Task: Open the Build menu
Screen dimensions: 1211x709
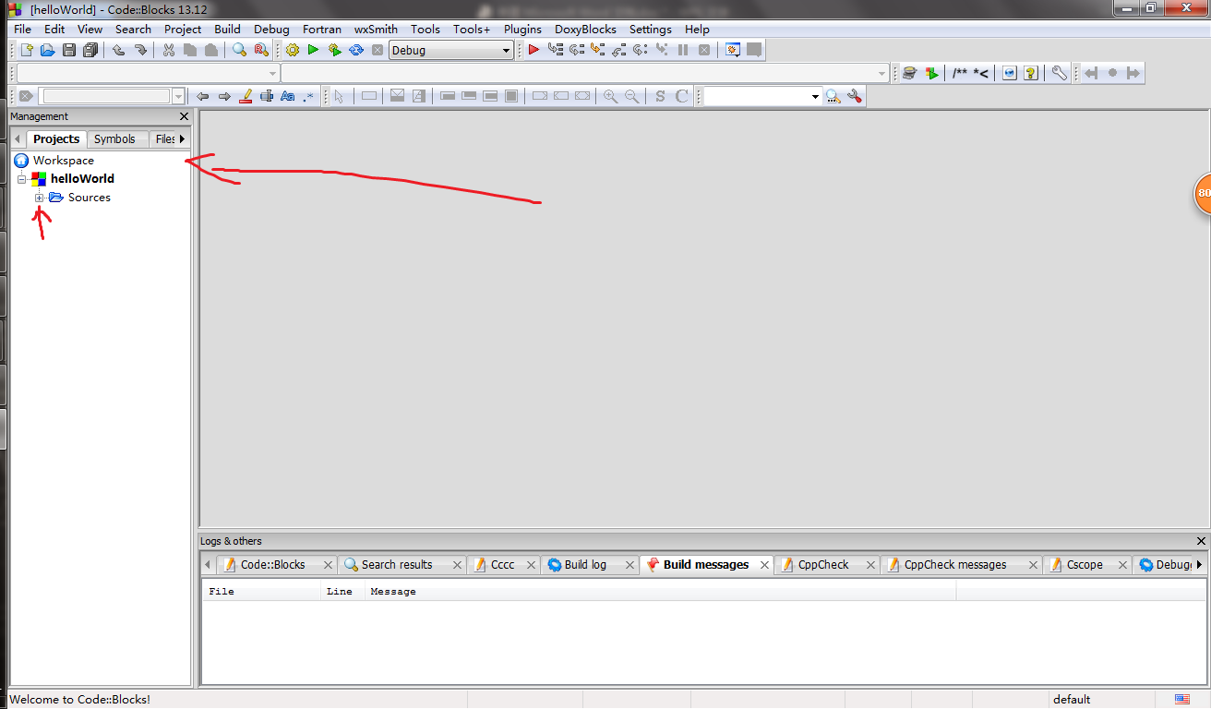Action: [227, 29]
